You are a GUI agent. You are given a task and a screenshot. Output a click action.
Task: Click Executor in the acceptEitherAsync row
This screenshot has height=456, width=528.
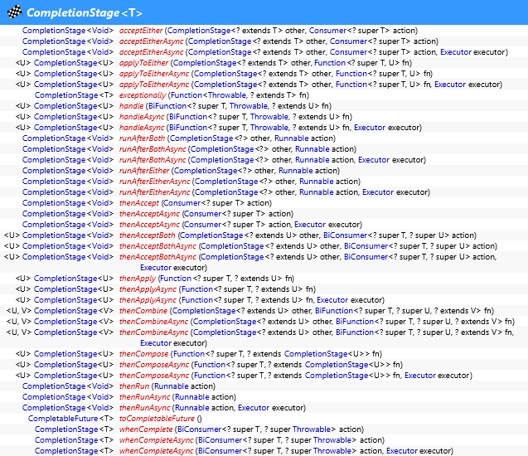pos(456,52)
